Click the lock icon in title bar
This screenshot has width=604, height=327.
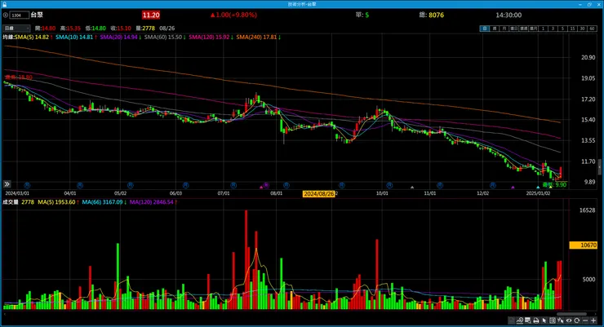click(x=4, y=4)
